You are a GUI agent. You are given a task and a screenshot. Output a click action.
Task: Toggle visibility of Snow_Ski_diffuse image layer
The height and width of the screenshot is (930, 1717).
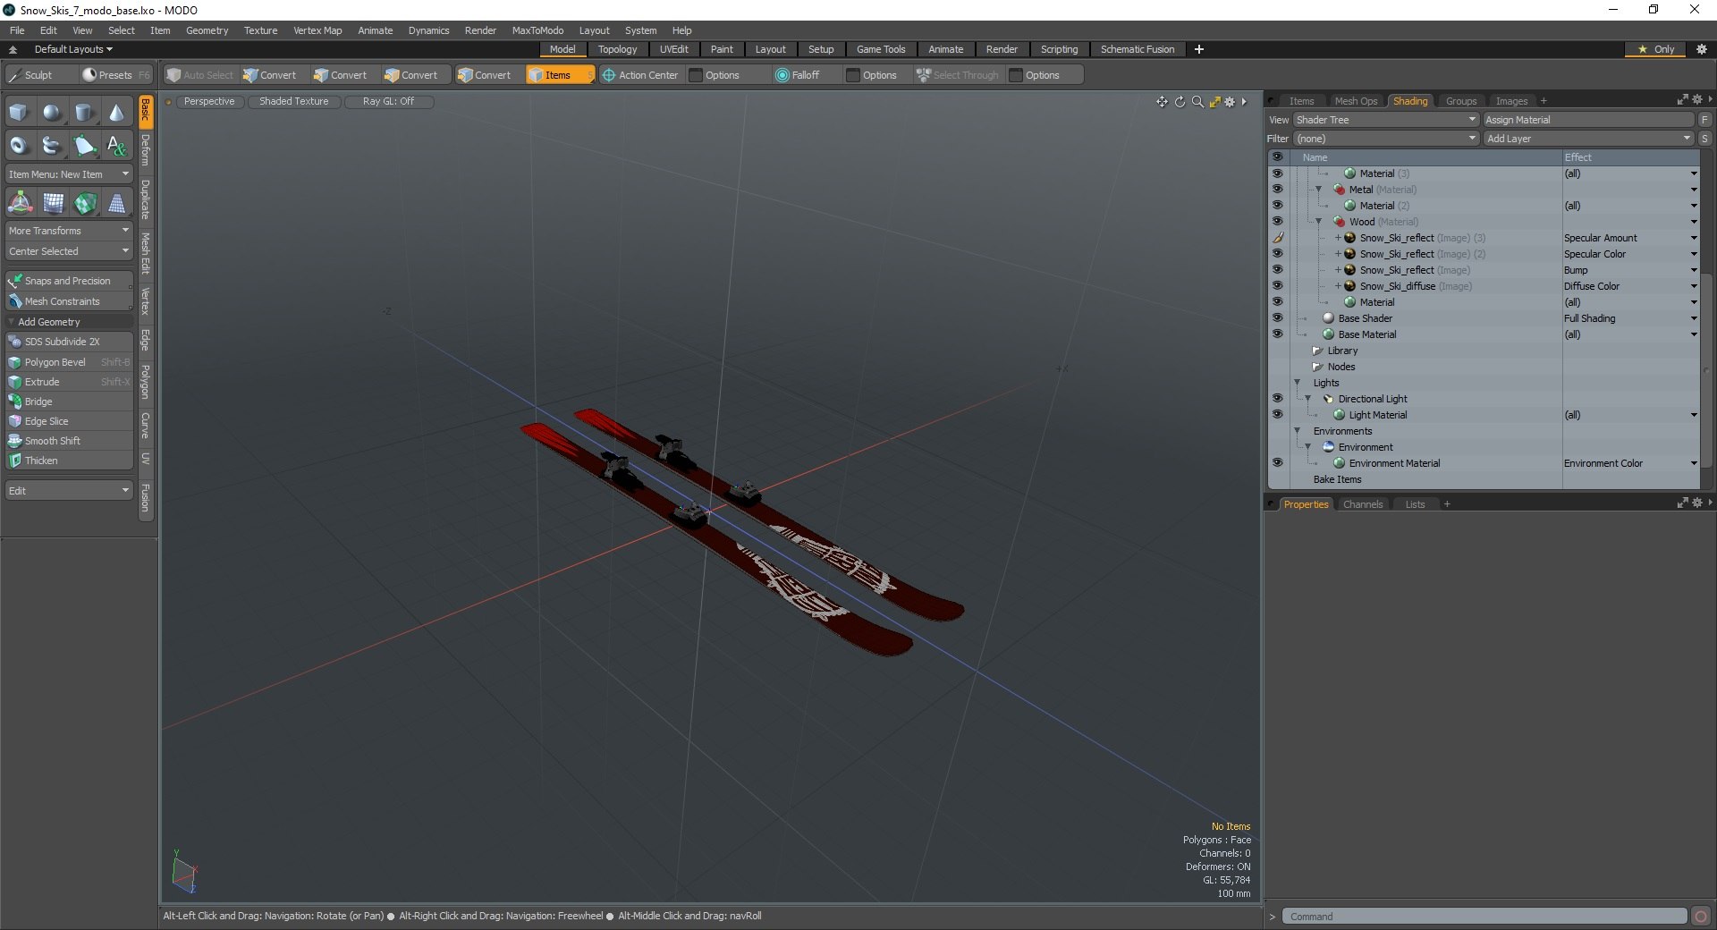pos(1277,286)
